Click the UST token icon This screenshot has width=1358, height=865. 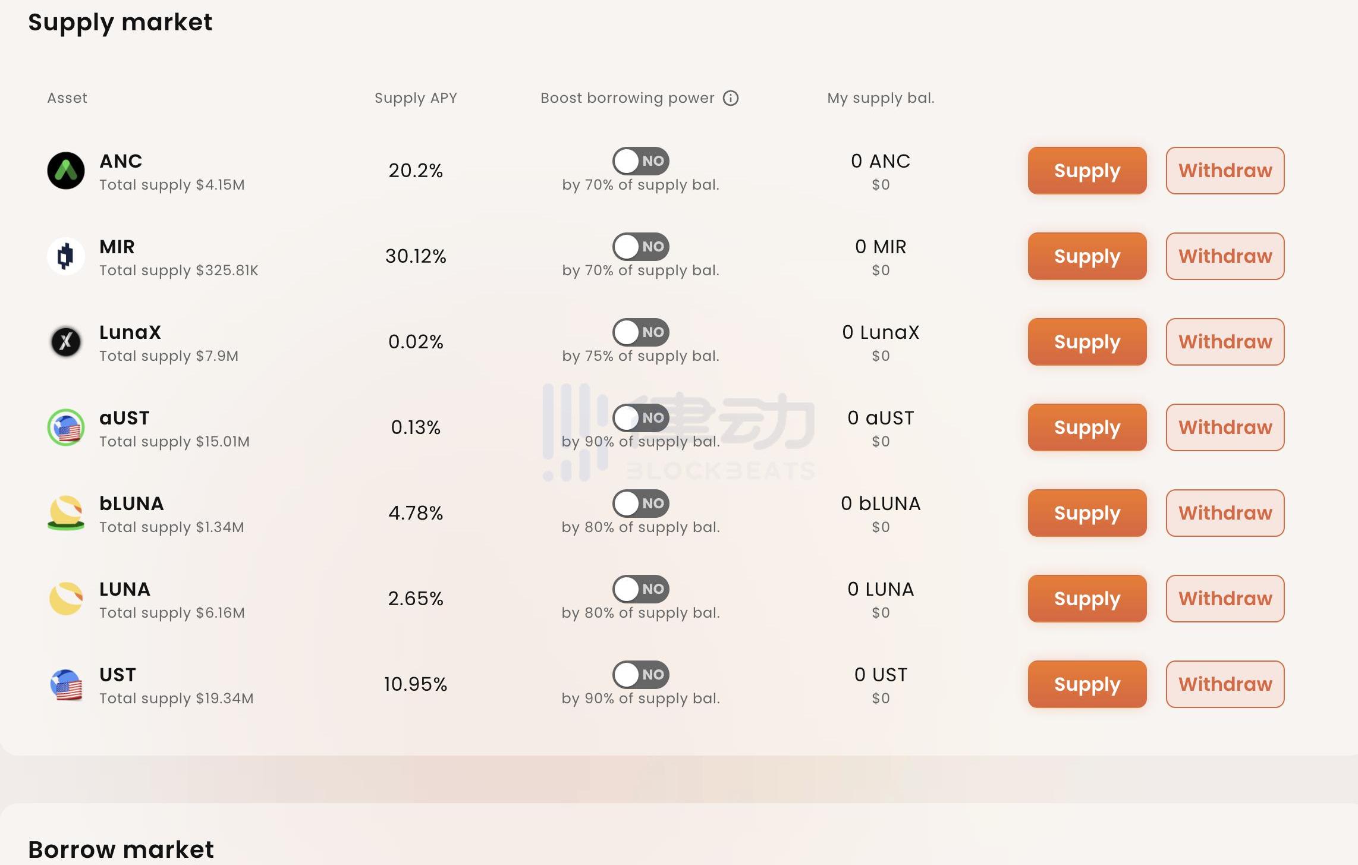[65, 684]
